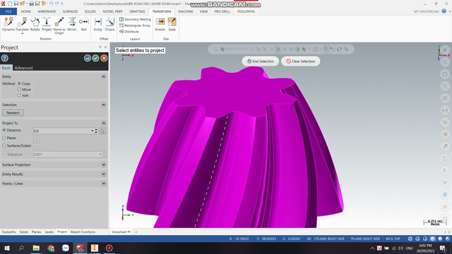Screen dimensions: 452x254
Task: Switch to Levels manager tab
Action: [x=49, y=232]
